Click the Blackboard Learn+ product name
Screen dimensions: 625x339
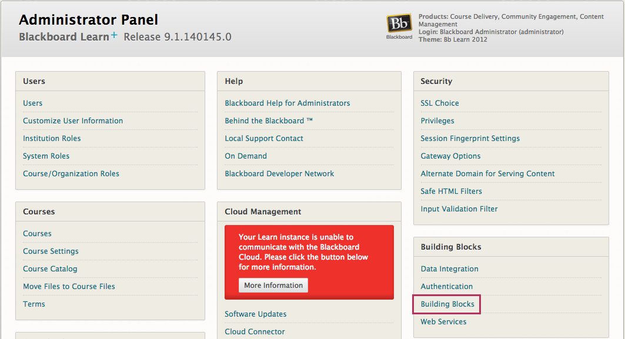click(68, 36)
